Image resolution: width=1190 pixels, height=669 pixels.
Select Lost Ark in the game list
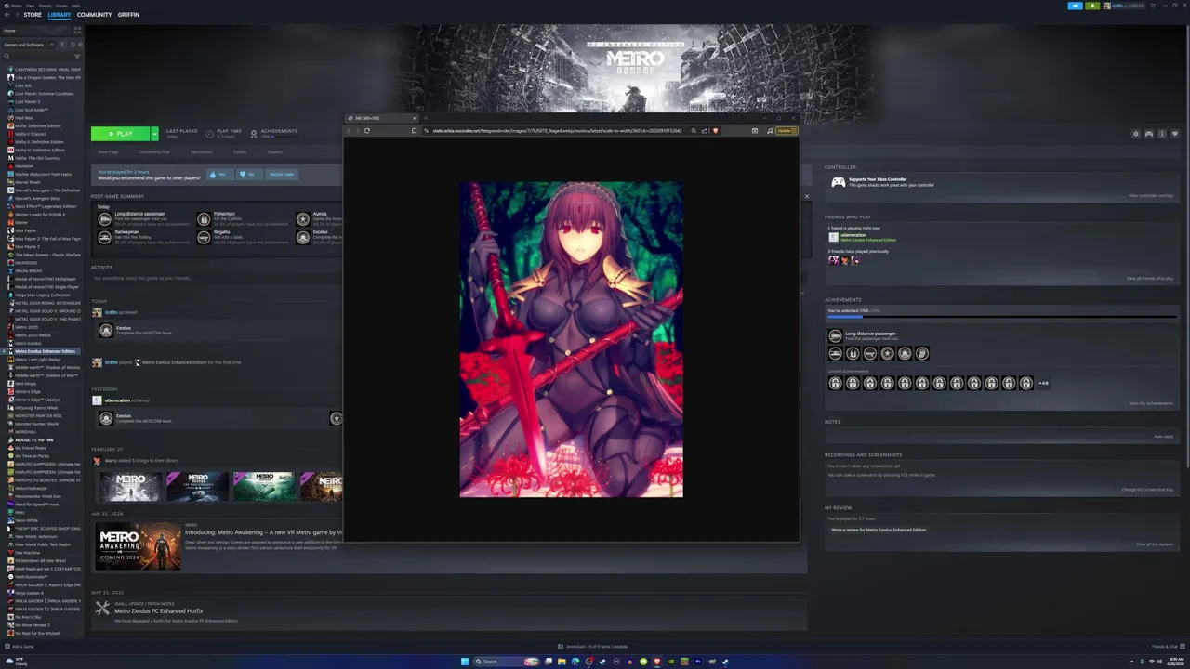pyautogui.click(x=23, y=85)
